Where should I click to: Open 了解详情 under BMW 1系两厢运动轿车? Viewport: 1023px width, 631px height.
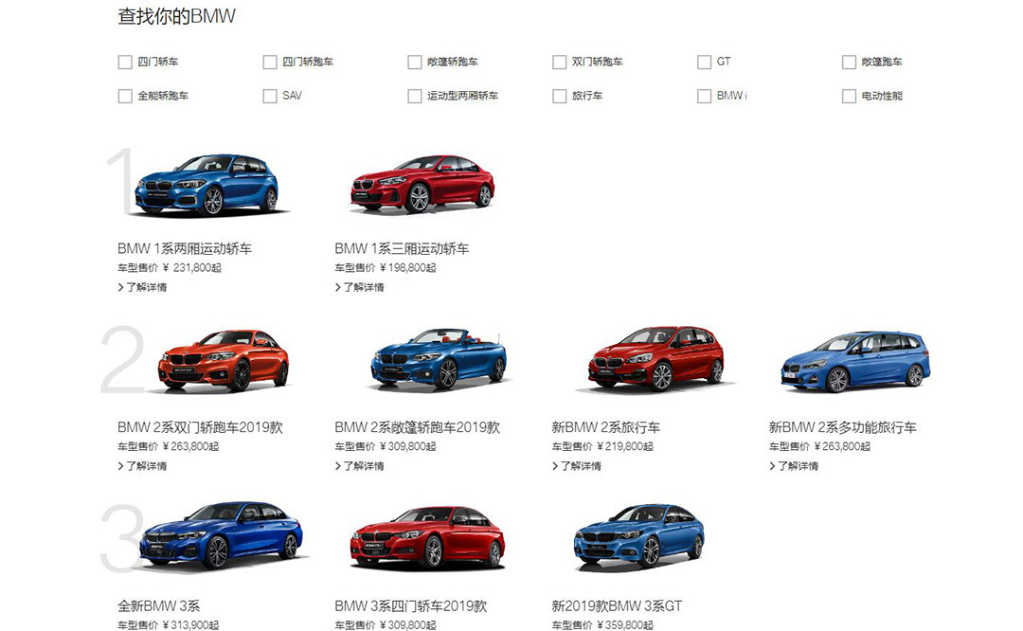tap(146, 287)
